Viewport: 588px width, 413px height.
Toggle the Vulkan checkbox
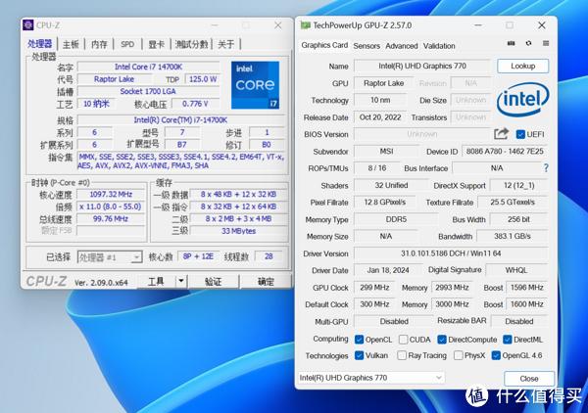[x=359, y=355]
